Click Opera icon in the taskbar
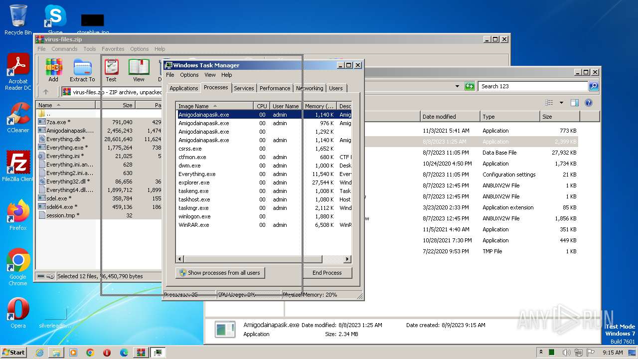This screenshot has height=359, width=638. 107,353
